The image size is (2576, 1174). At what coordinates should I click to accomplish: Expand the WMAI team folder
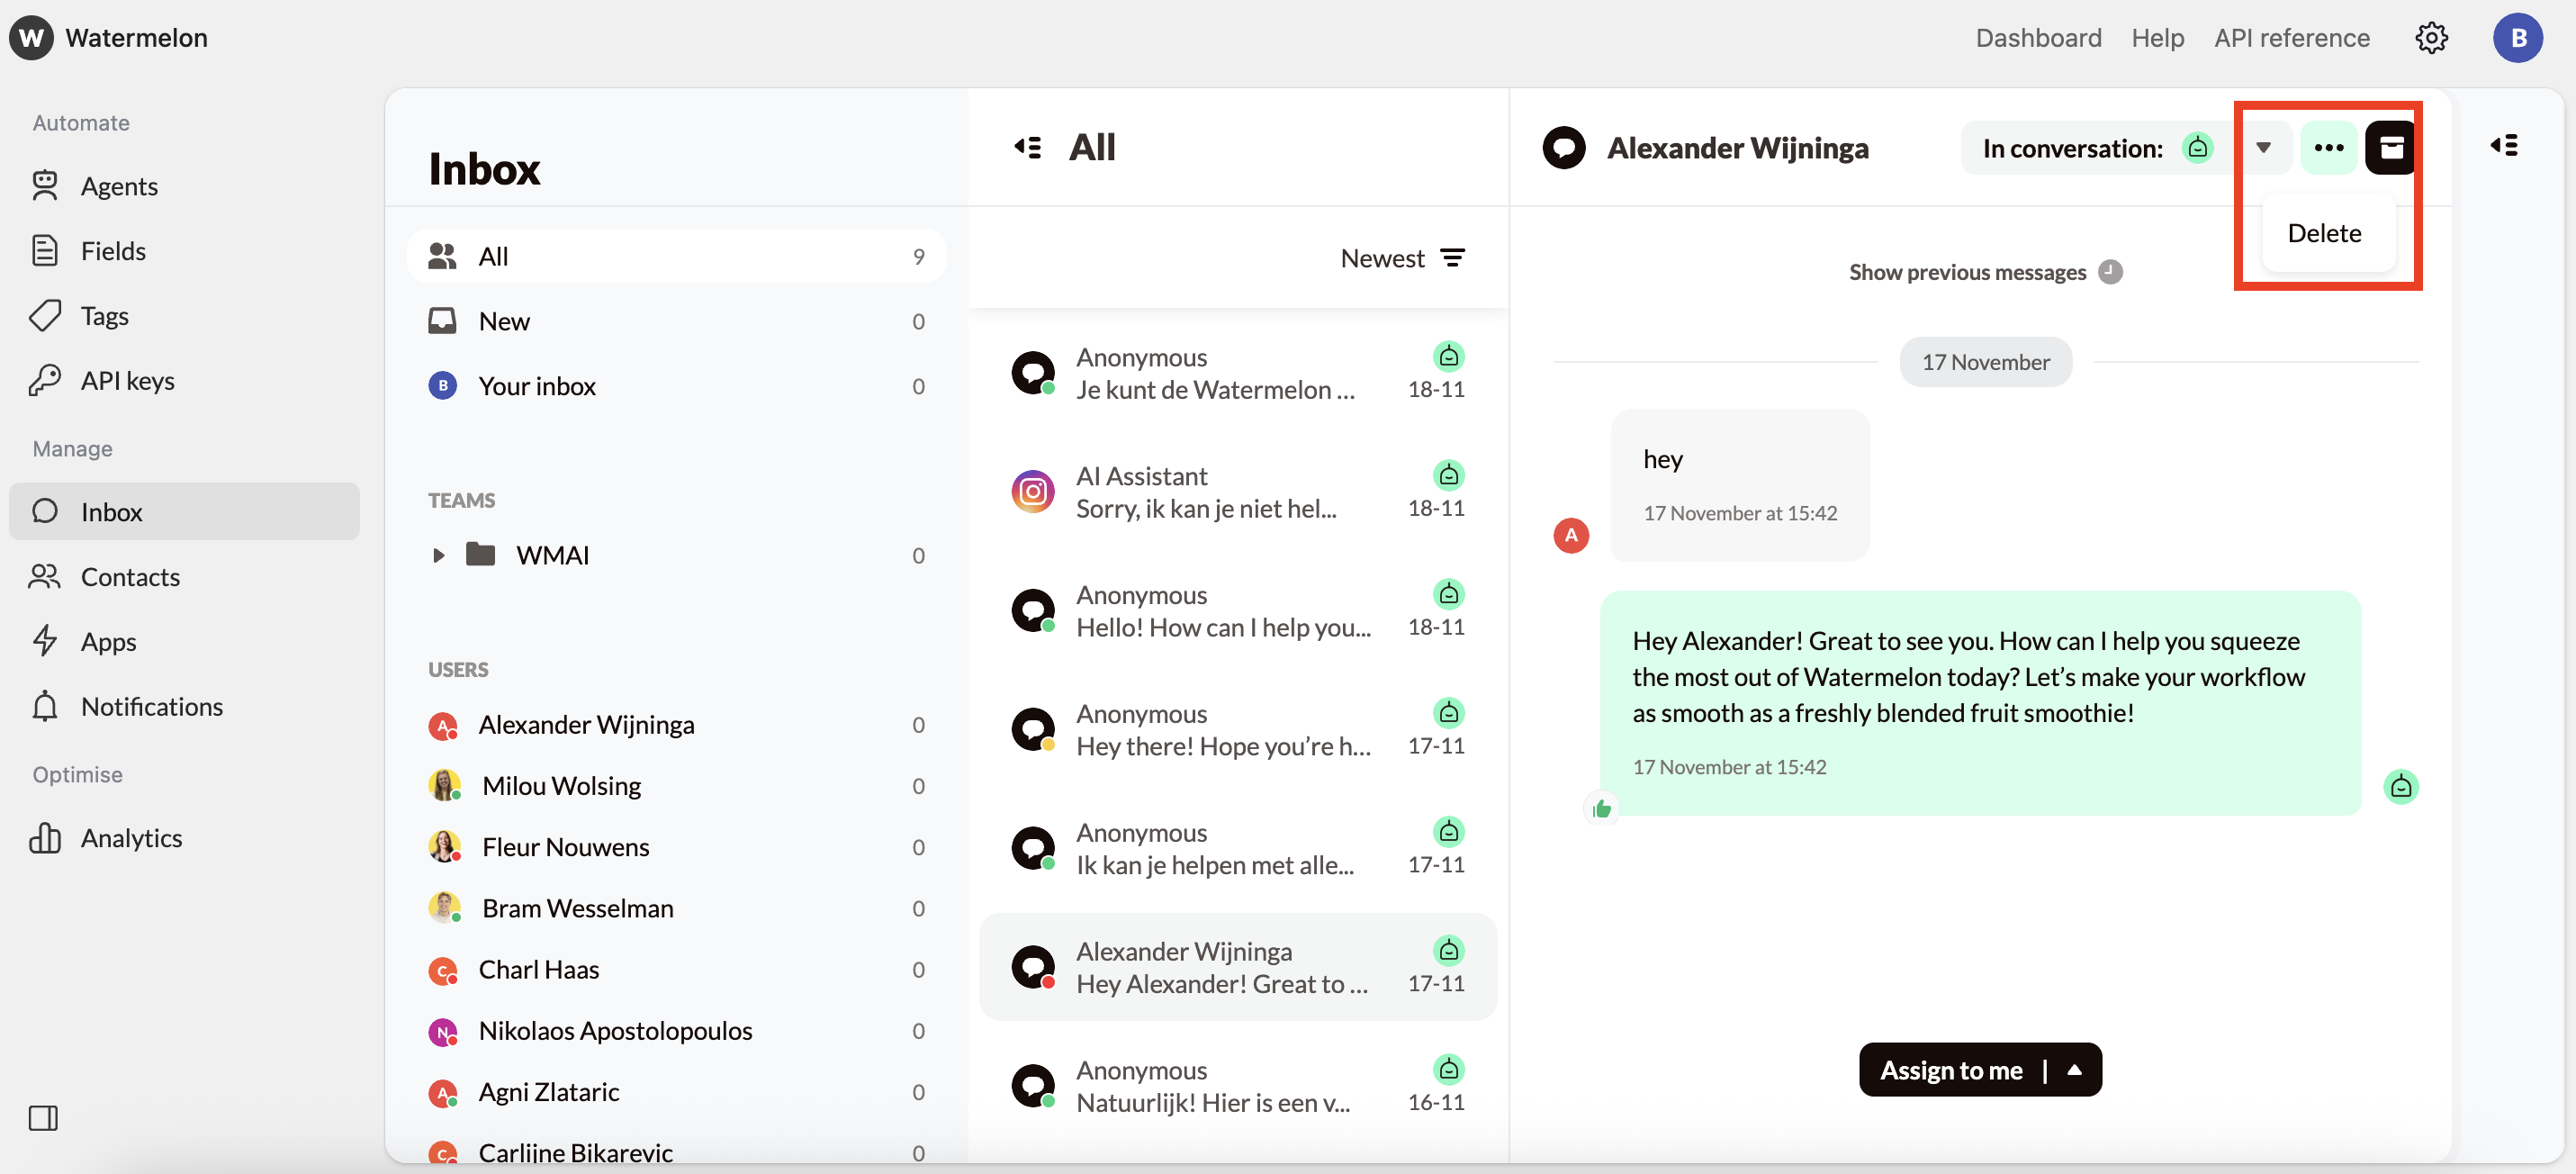(x=438, y=555)
